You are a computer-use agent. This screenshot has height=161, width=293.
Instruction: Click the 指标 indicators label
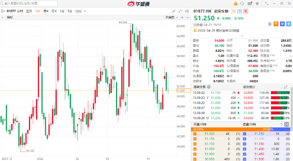(10, 18)
